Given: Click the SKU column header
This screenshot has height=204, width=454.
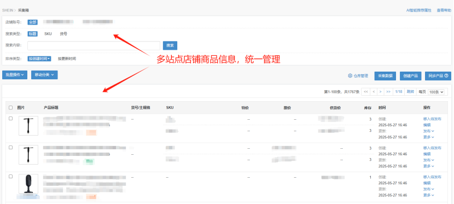Looking at the screenshot, I should click(170, 108).
